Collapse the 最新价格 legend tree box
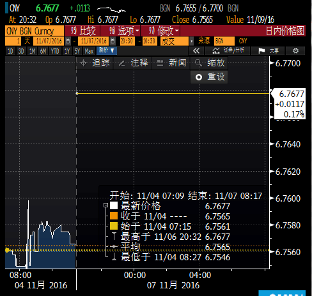Image resolution: width=312 pixels, height=296 pixels. (105, 205)
